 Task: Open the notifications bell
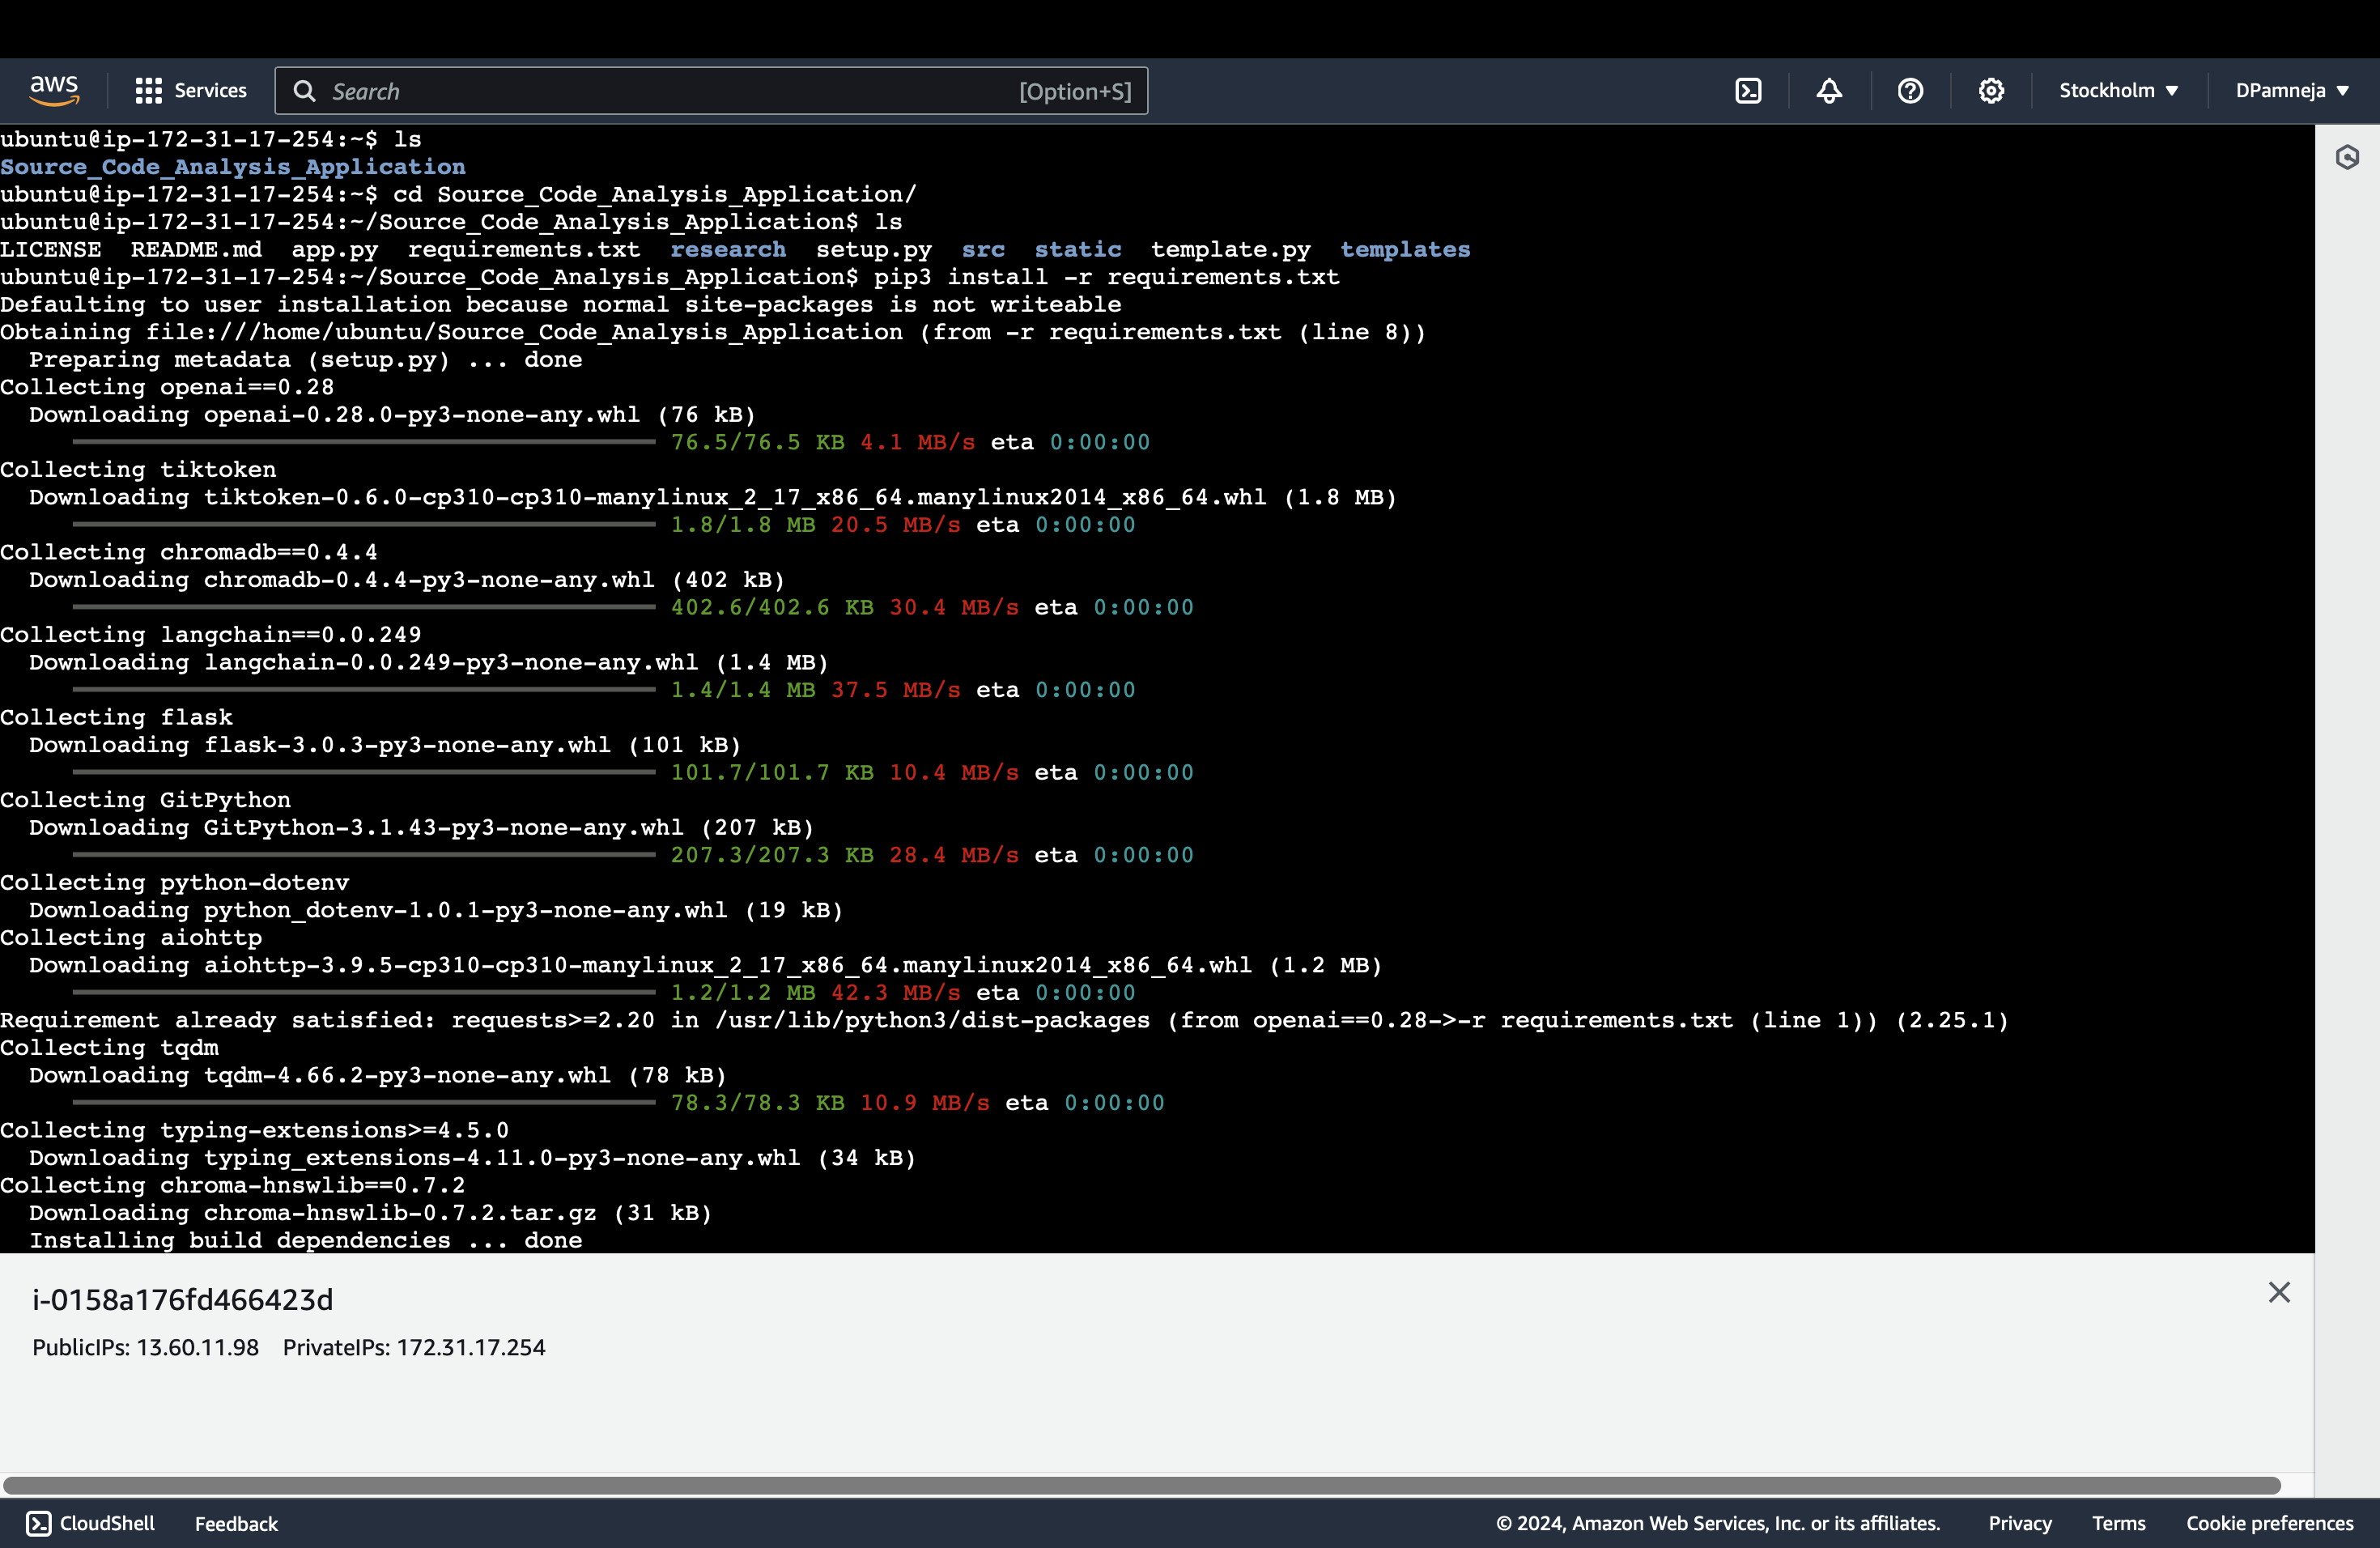pyautogui.click(x=1829, y=91)
